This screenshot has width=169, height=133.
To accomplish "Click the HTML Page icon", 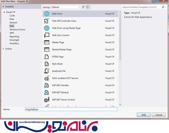I will [x=47, y=57].
